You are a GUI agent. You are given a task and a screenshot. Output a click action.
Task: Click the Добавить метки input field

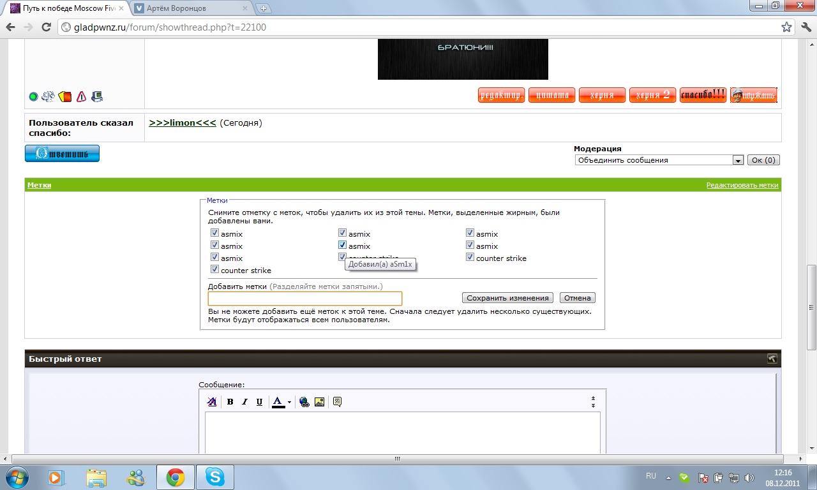click(x=304, y=298)
